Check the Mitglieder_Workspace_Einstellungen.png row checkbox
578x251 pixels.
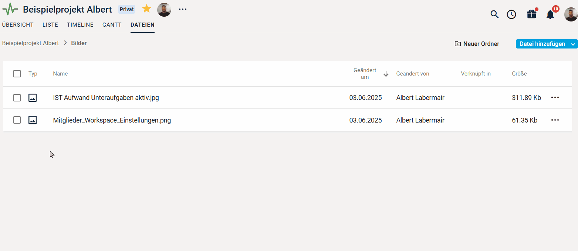tap(17, 120)
